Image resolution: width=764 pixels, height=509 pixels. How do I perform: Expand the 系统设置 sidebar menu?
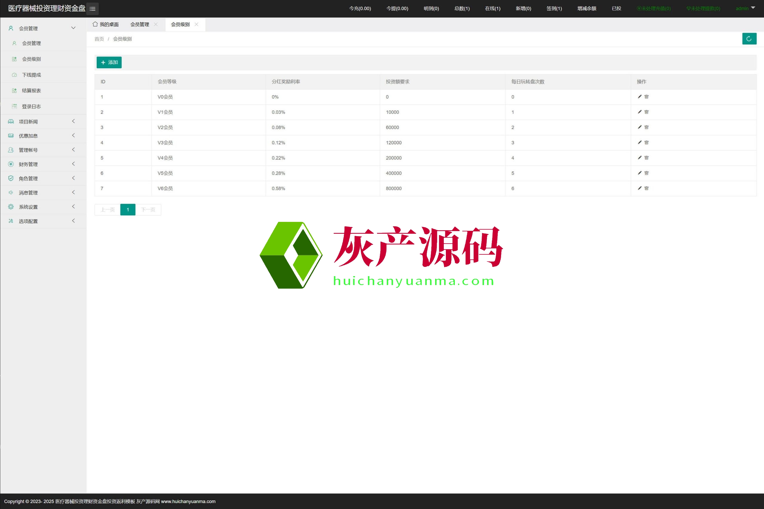pos(42,207)
